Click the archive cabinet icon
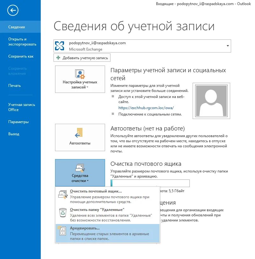This screenshot has height=259, width=255. pyautogui.click(x=62, y=231)
